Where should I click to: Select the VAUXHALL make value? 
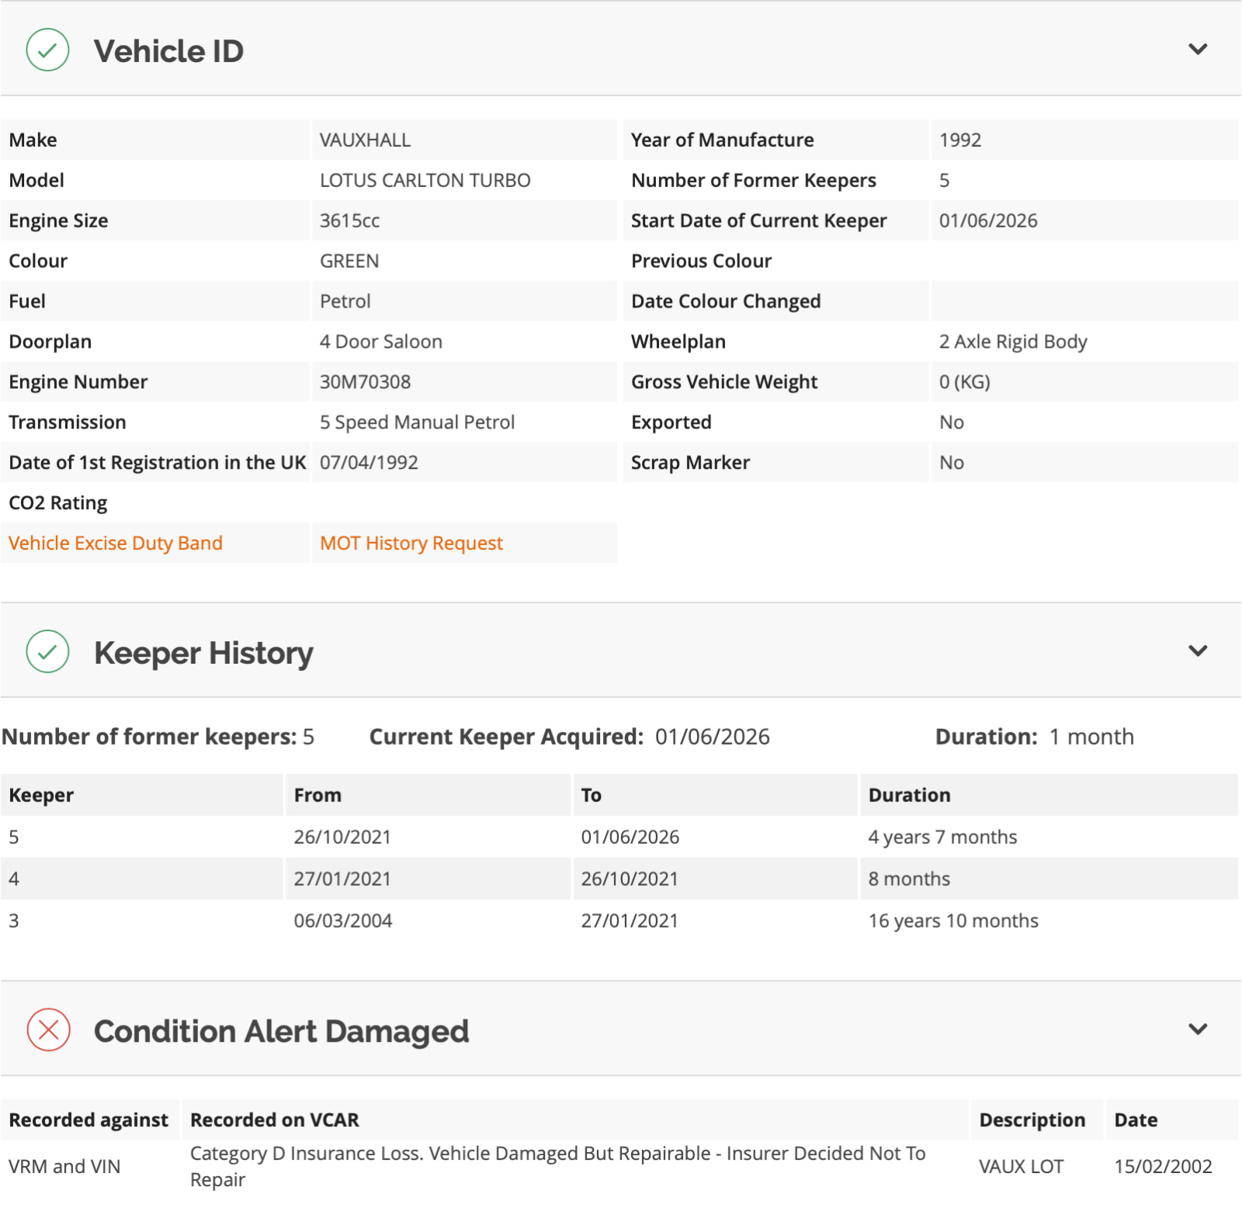tap(366, 140)
